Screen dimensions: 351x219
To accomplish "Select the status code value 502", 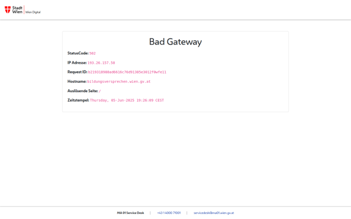I will coord(92,53).
